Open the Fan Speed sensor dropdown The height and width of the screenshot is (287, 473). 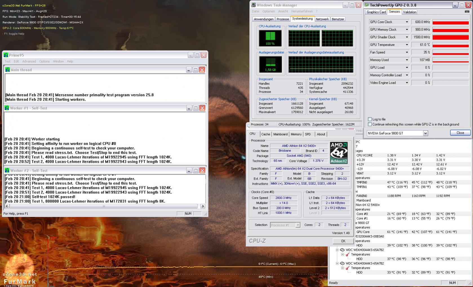[407, 52]
